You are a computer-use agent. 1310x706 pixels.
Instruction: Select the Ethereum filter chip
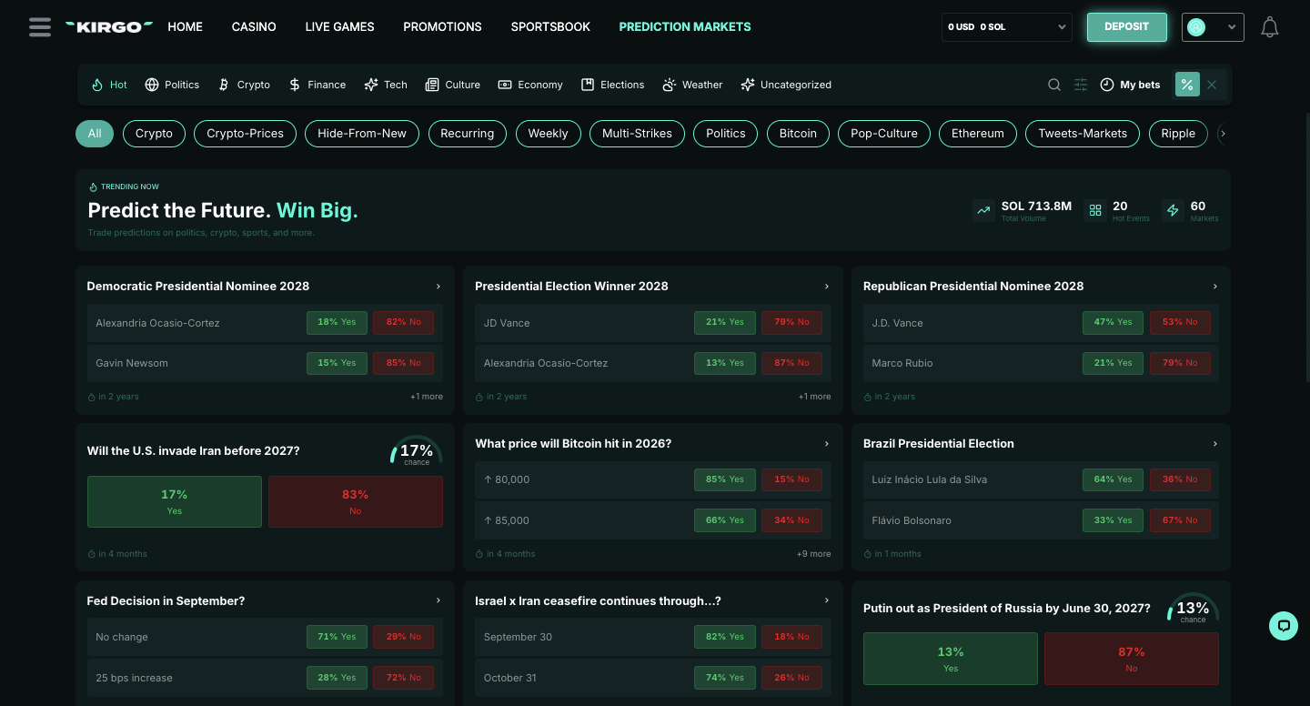tap(978, 133)
